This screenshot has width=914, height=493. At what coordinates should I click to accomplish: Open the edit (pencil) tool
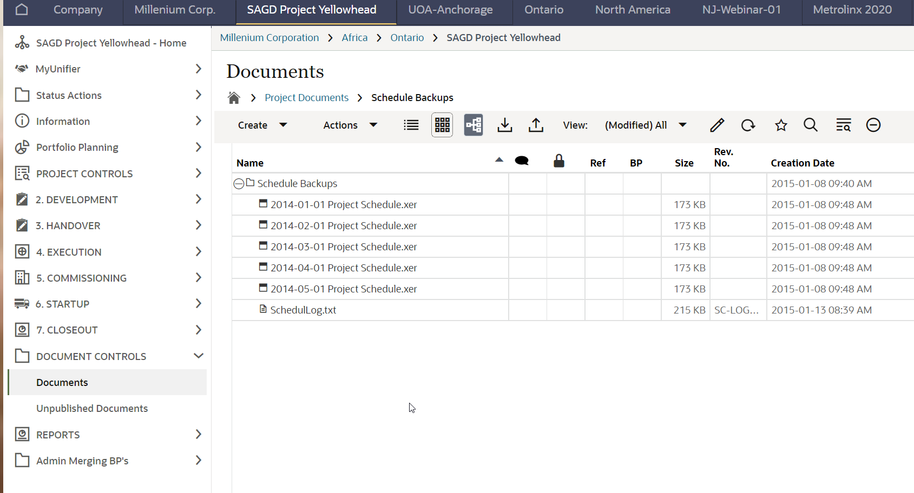point(716,125)
